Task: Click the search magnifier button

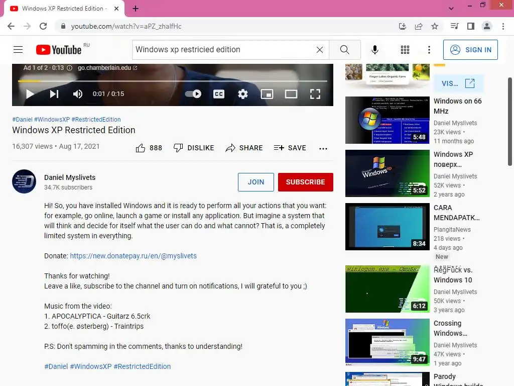Action: pyautogui.click(x=345, y=50)
